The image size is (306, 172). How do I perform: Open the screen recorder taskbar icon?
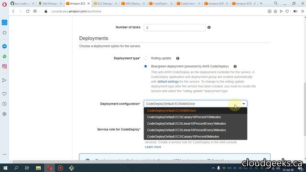[x=60, y=168]
